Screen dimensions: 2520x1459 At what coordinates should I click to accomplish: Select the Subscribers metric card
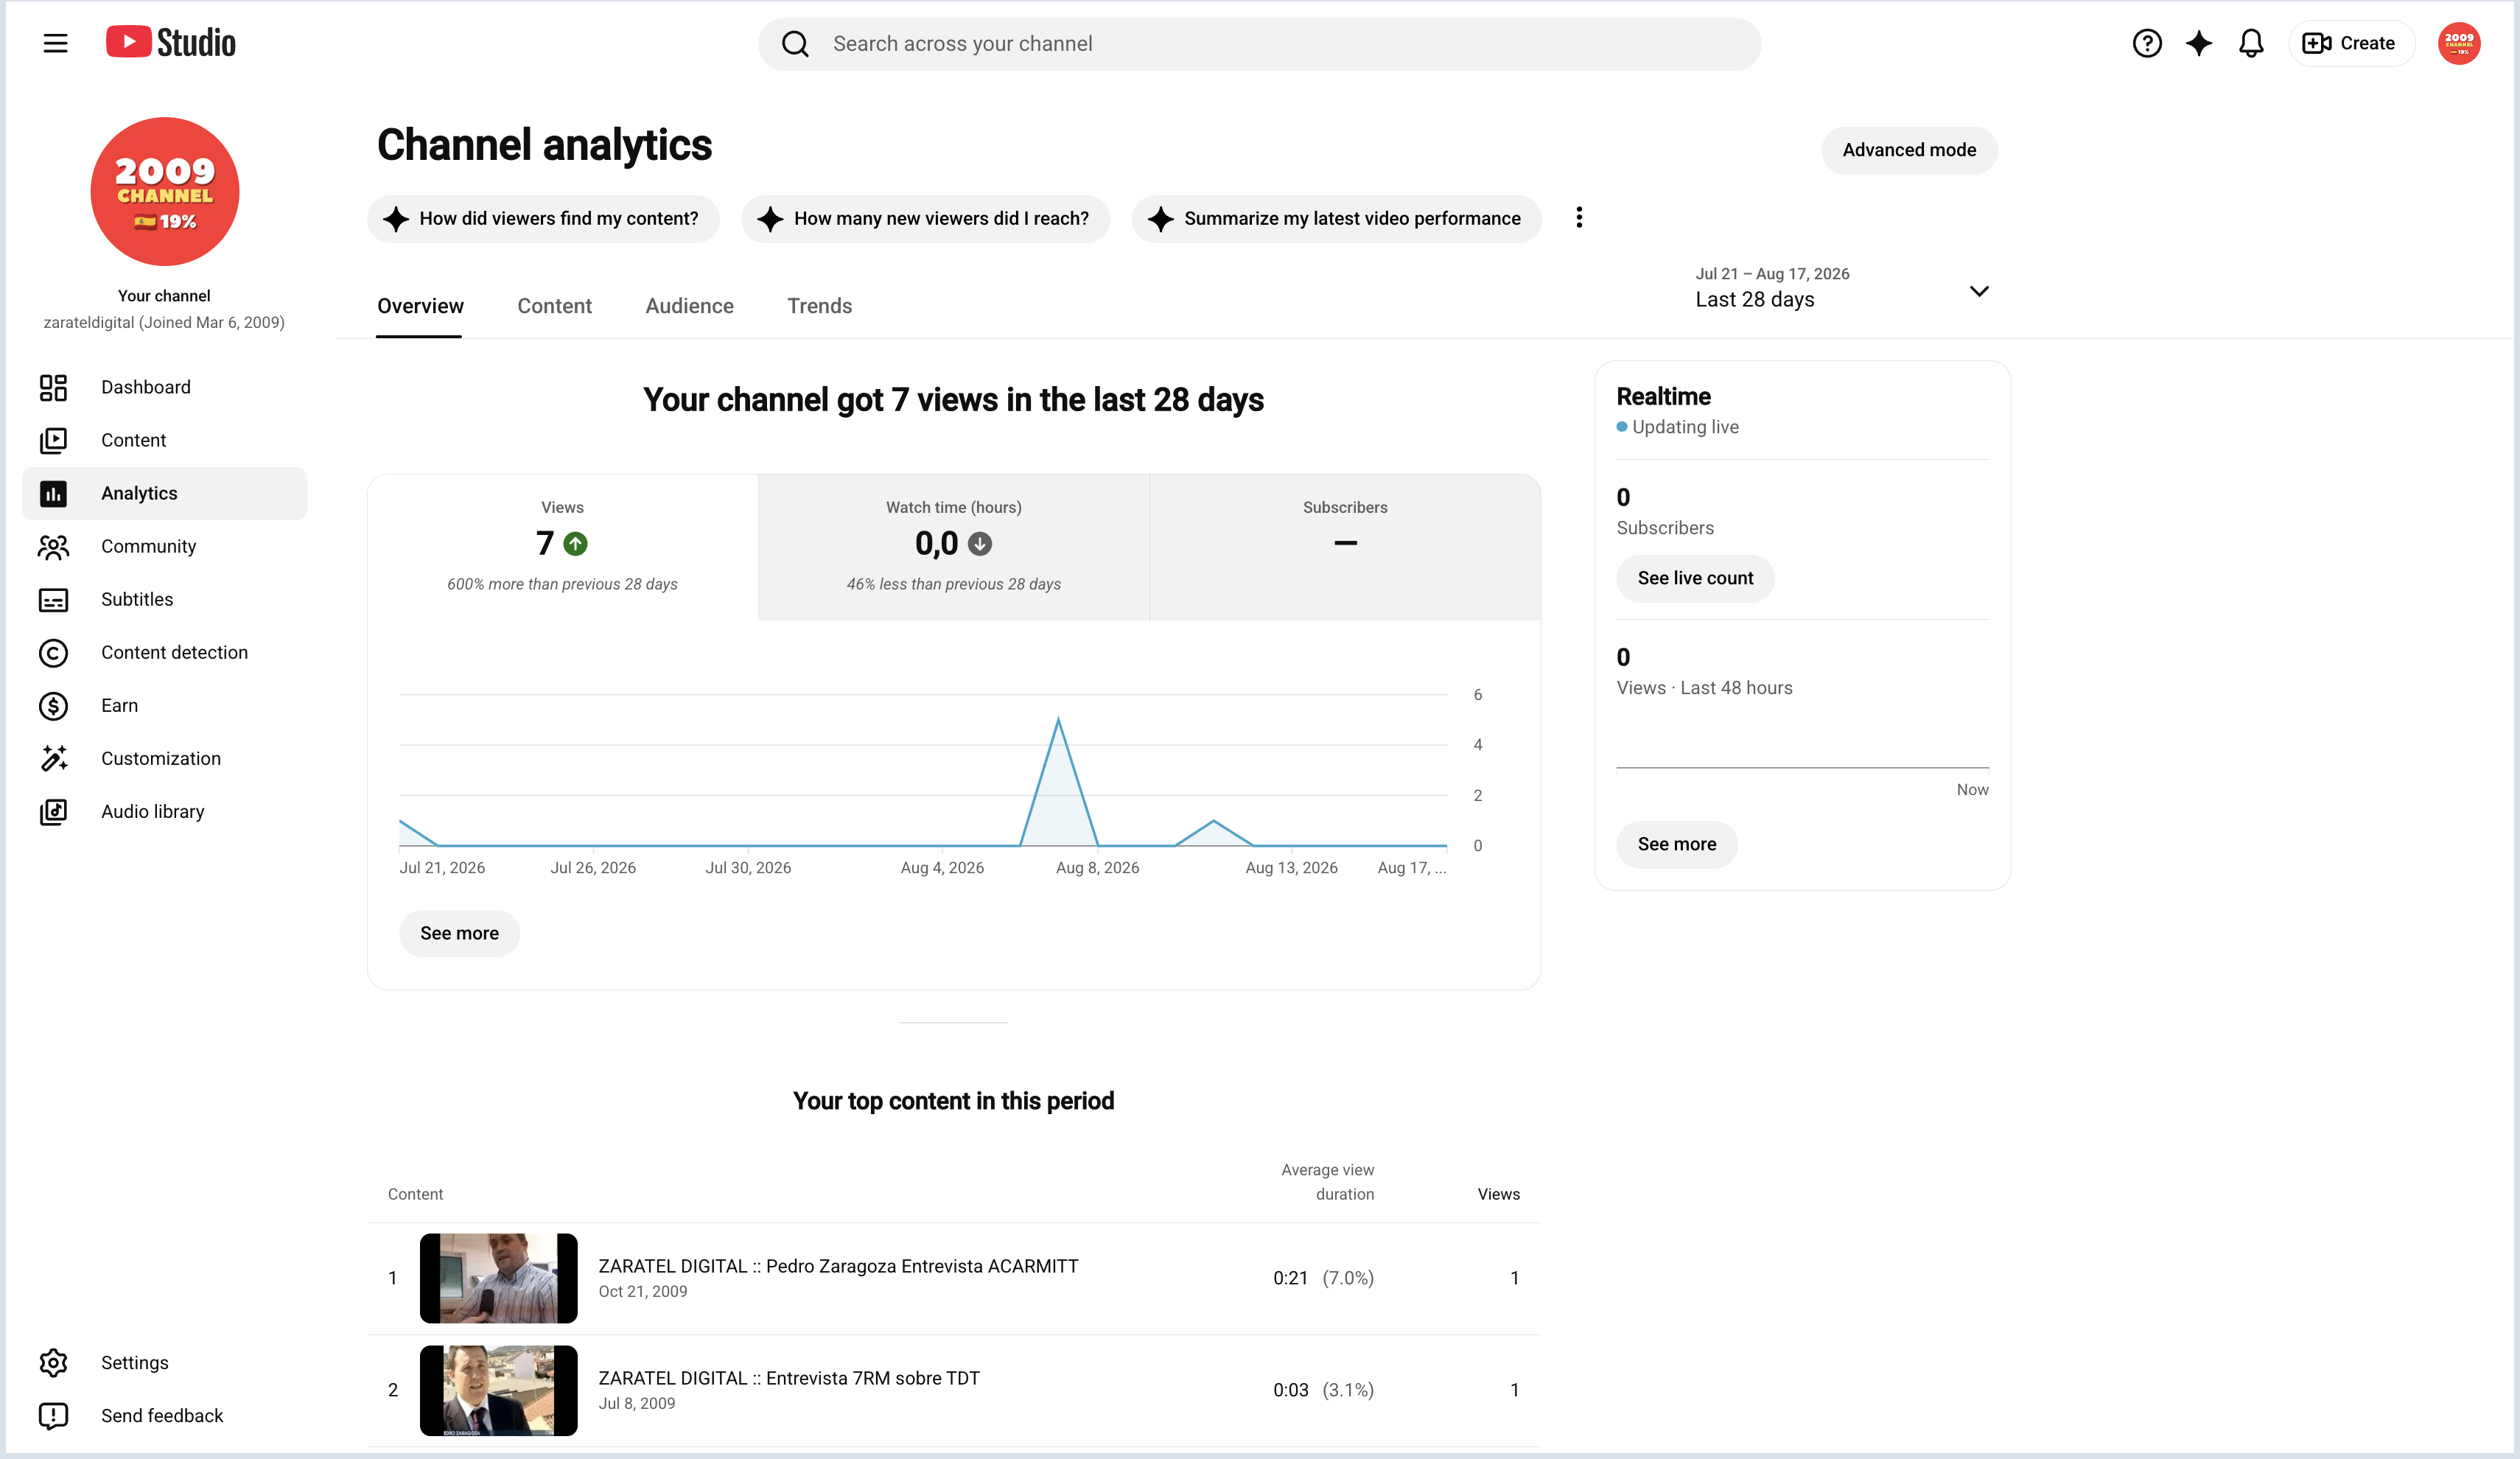tap(1345, 547)
